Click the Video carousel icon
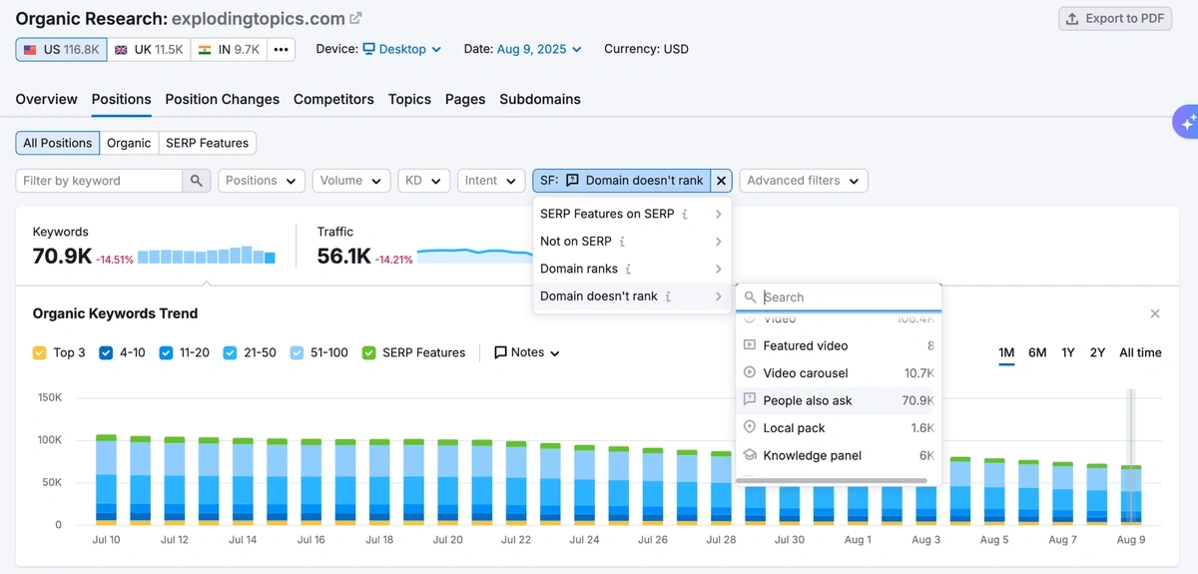The width and height of the screenshot is (1198, 574). pyautogui.click(x=750, y=372)
